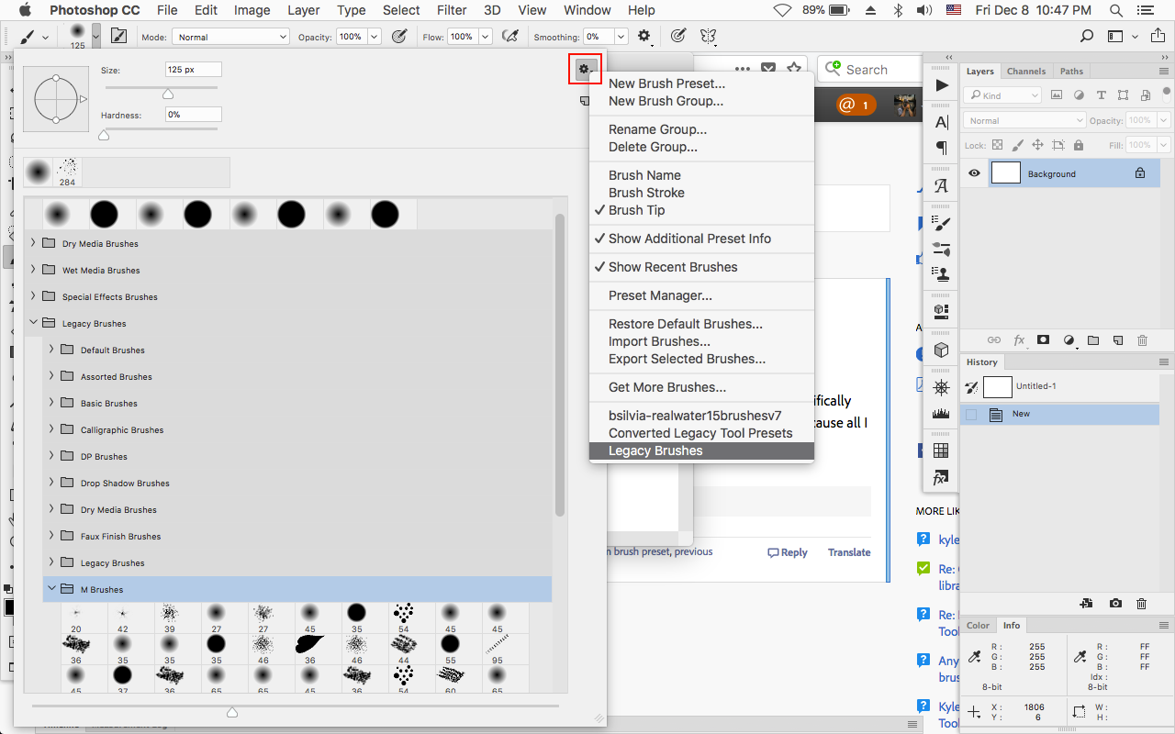This screenshot has width=1175, height=734.
Task: Open layer Kind filter dropdown
Action: click(x=1002, y=95)
